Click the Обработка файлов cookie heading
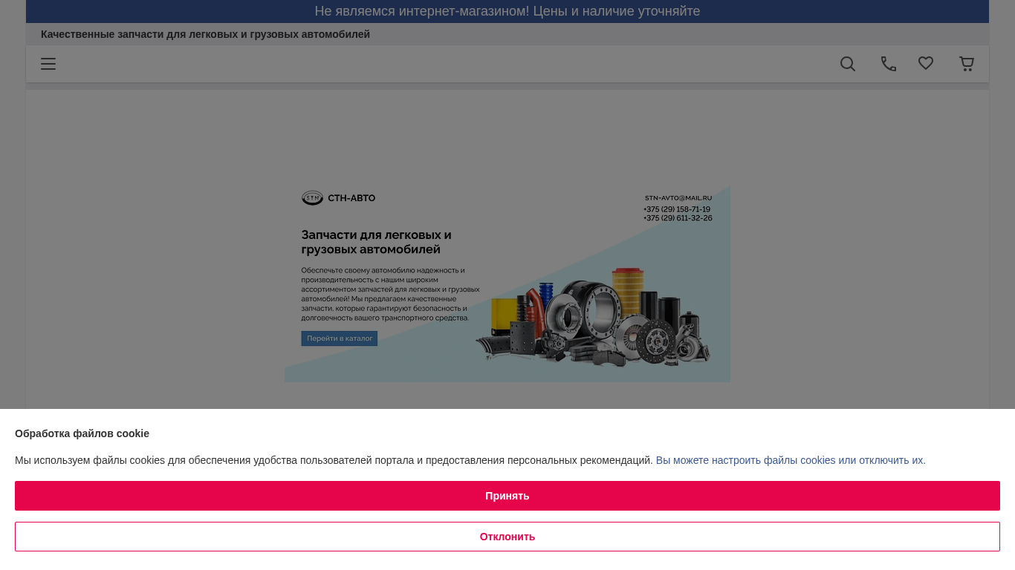 tap(82, 433)
